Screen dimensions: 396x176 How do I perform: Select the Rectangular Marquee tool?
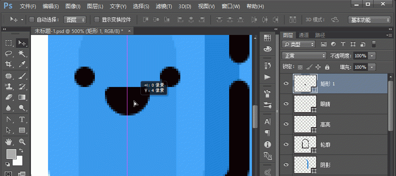tap(8, 43)
